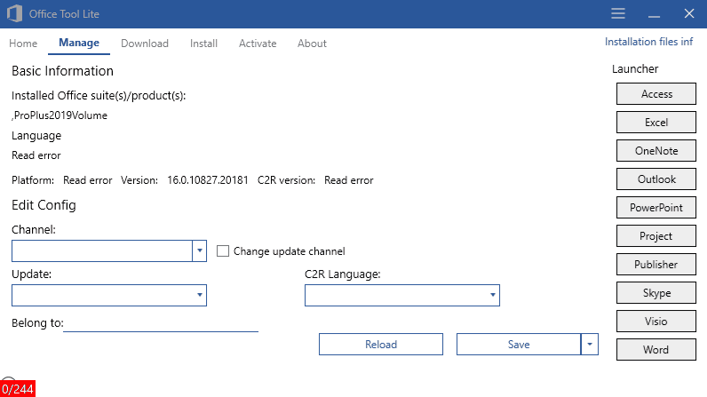Open the Installation files info link
The width and height of the screenshot is (707, 397).
[649, 42]
